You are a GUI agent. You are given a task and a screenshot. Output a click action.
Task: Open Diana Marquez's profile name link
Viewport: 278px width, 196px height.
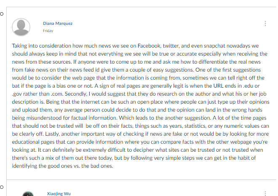58,24
